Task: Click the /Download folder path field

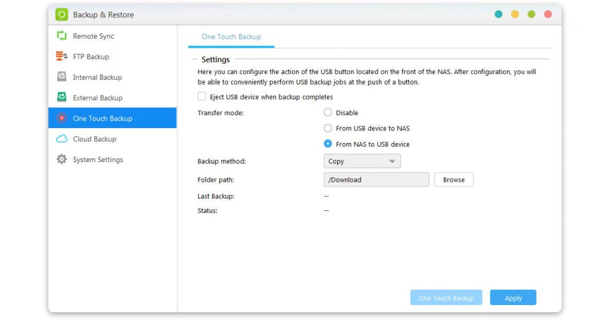Action: click(376, 179)
